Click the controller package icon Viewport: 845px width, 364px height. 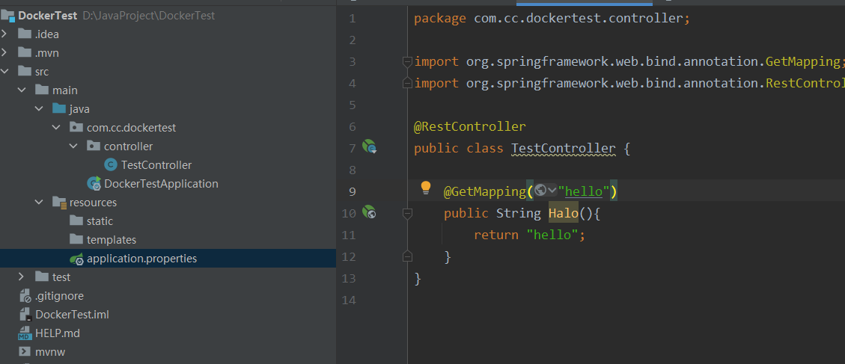(x=94, y=146)
